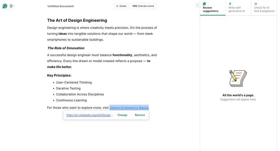Click the bullet Collaboration Across Disciplines
The image size is (280, 151).
pos(80,94)
